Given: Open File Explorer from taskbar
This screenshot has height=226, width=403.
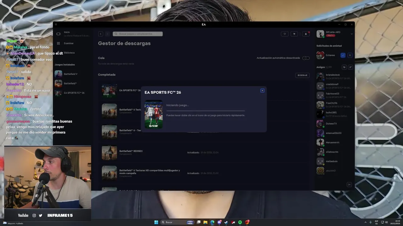Looking at the screenshot, I should (206, 222).
